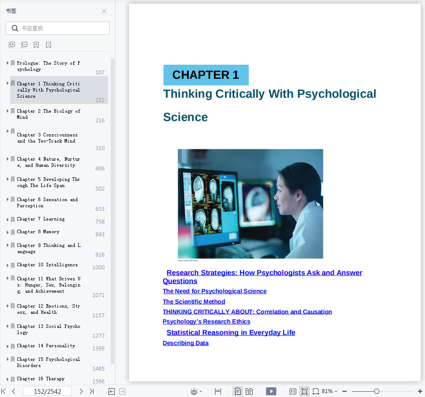Expand the Chapter 7 Learning bookmark
Image resolution: width=425 pixels, height=397 pixels.
pos(7,220)
